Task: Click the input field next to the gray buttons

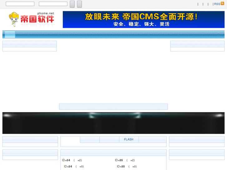Action: pyautogui.click(x=53, y=4)
